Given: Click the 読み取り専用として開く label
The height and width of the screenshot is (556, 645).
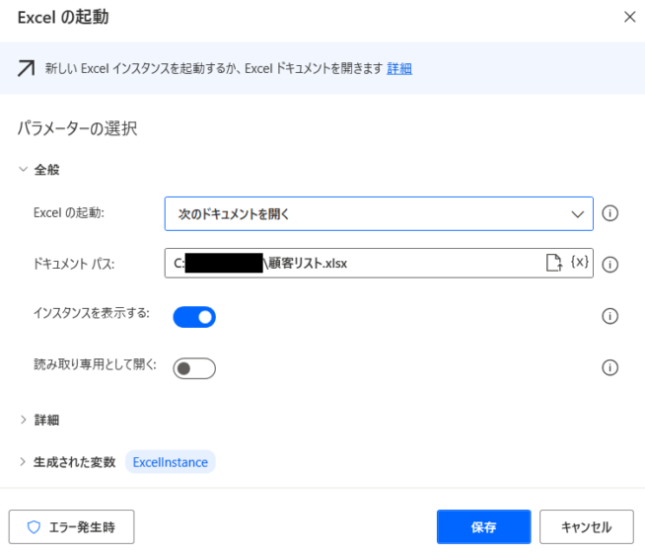Looking at the screenshot, I should click(x=95, y=364).
